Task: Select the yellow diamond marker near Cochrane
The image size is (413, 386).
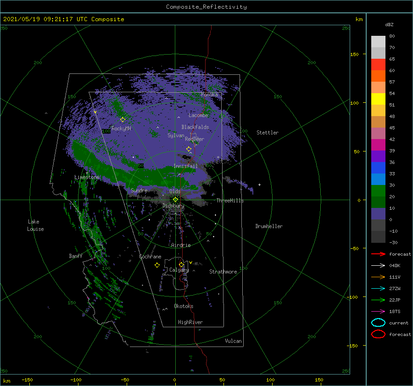Action: click(x=157, y=265)
